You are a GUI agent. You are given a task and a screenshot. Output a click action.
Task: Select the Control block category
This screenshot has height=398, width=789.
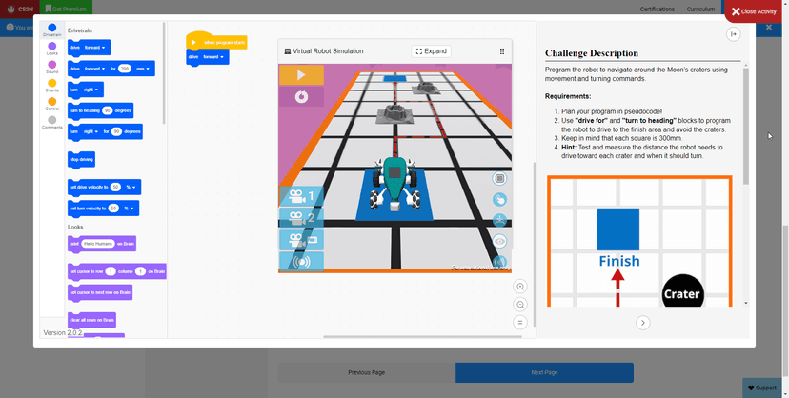[x=51, y=104]
